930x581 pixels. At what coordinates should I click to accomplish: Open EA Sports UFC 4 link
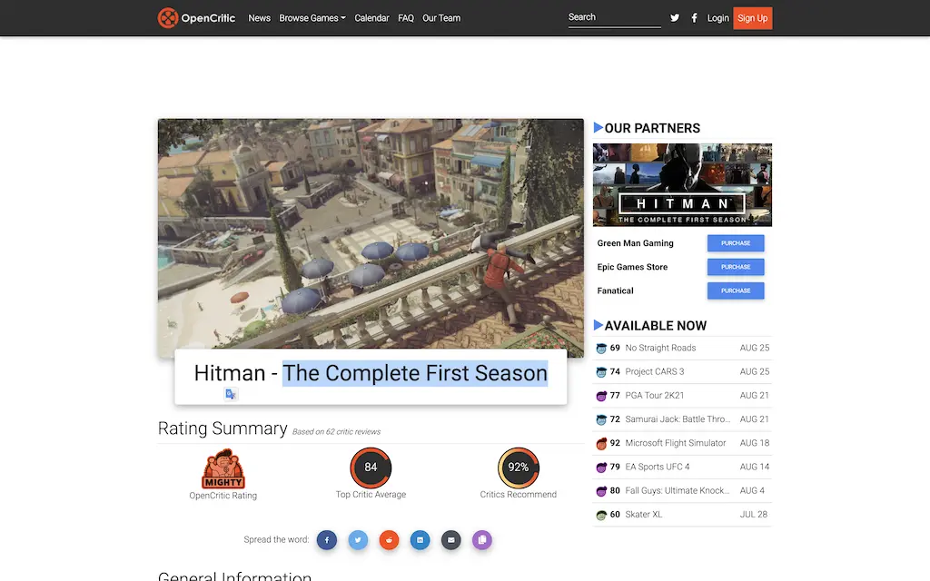tap(658, 467)
